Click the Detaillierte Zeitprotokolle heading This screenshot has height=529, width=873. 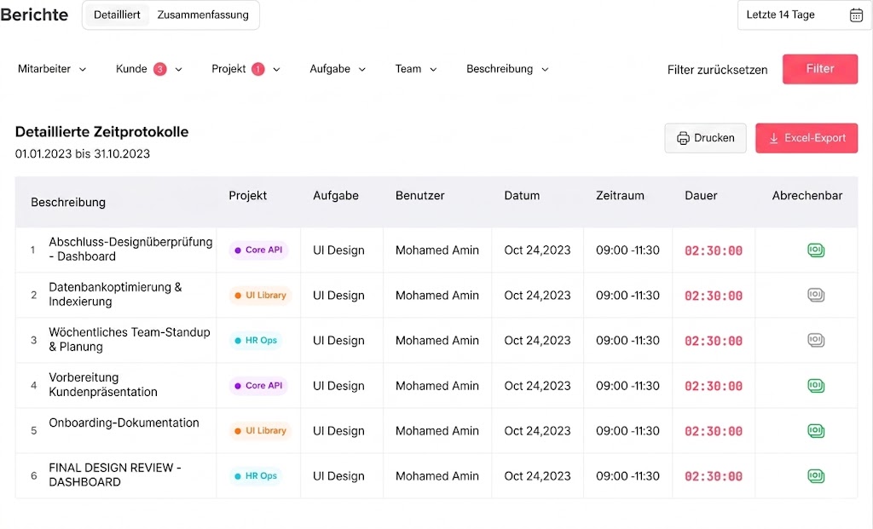click(x=102, y=132)
